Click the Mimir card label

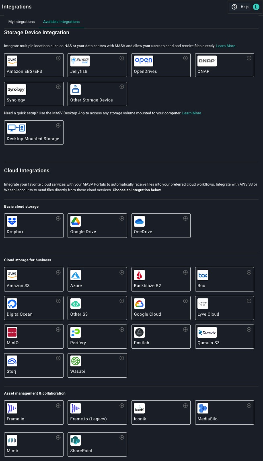(12, 451)
